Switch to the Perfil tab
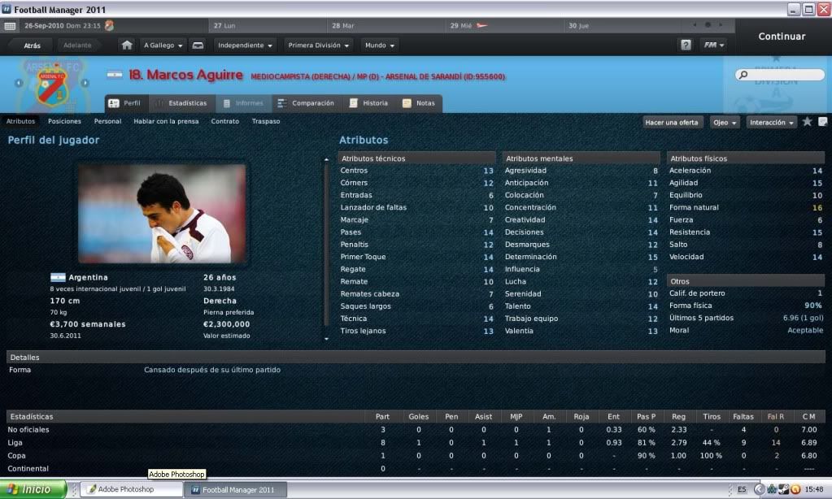 125,103
